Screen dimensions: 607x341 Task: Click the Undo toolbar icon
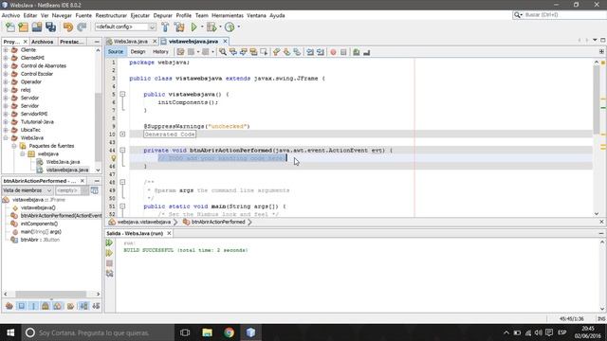(68, 27)
